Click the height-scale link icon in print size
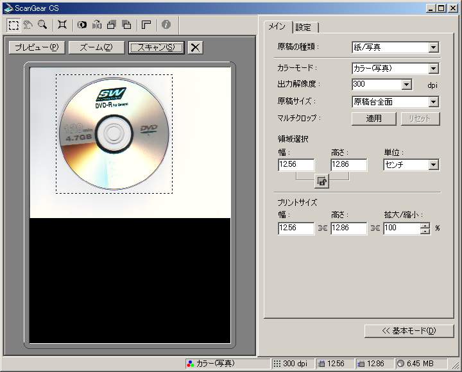Viewport: 462px width, 372px height. tap(375, 228)
